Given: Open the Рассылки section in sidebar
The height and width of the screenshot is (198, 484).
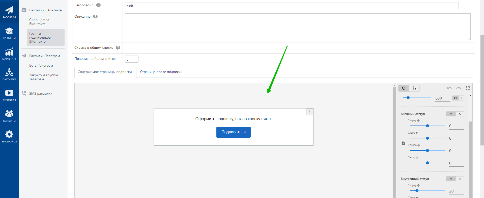Looking at the screenshot, I should pyautogui.click(x=9, y=12).
